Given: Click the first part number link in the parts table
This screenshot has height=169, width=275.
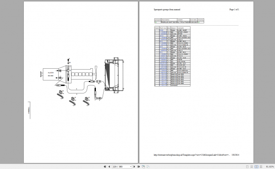Looking at the screenshot, I should 161,30.
